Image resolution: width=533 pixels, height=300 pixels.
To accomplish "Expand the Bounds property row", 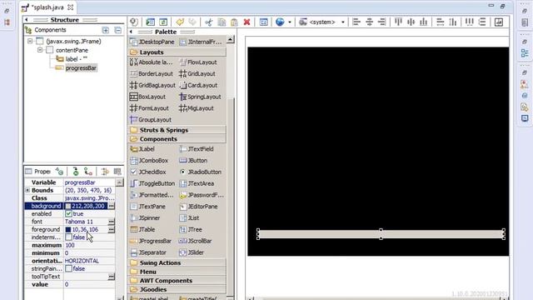I will point(27,190).
